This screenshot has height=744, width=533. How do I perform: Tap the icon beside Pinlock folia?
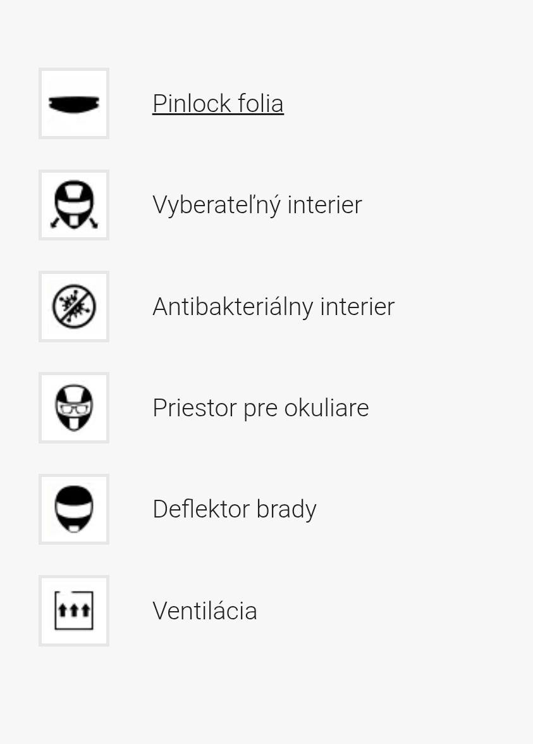74,104
